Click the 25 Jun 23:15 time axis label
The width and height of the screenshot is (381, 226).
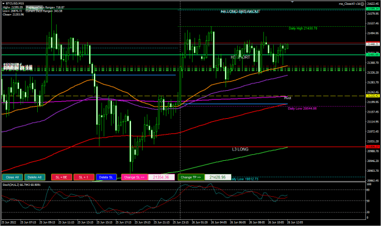181,222
